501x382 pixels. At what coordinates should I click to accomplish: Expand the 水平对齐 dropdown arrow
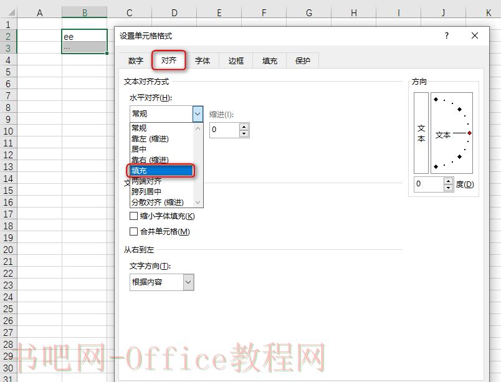click(x=198, y=114)
